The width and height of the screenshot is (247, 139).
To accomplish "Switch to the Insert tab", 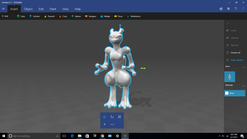I will [14, 9].
